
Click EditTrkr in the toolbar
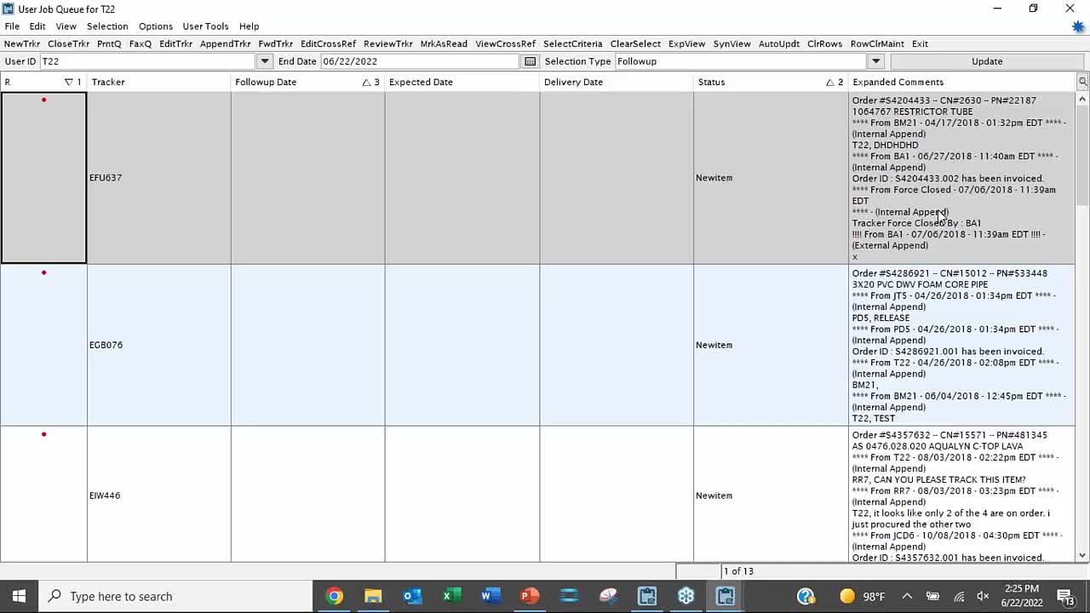click(x=176, y=43)
